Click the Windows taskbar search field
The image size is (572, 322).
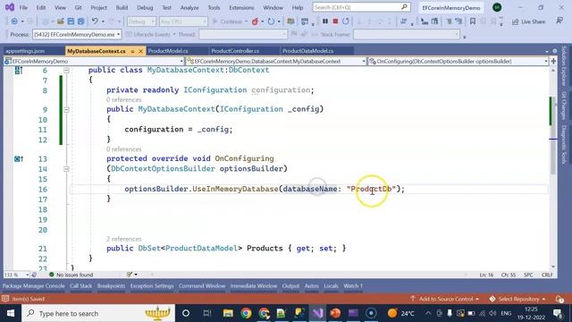(98, 313)
